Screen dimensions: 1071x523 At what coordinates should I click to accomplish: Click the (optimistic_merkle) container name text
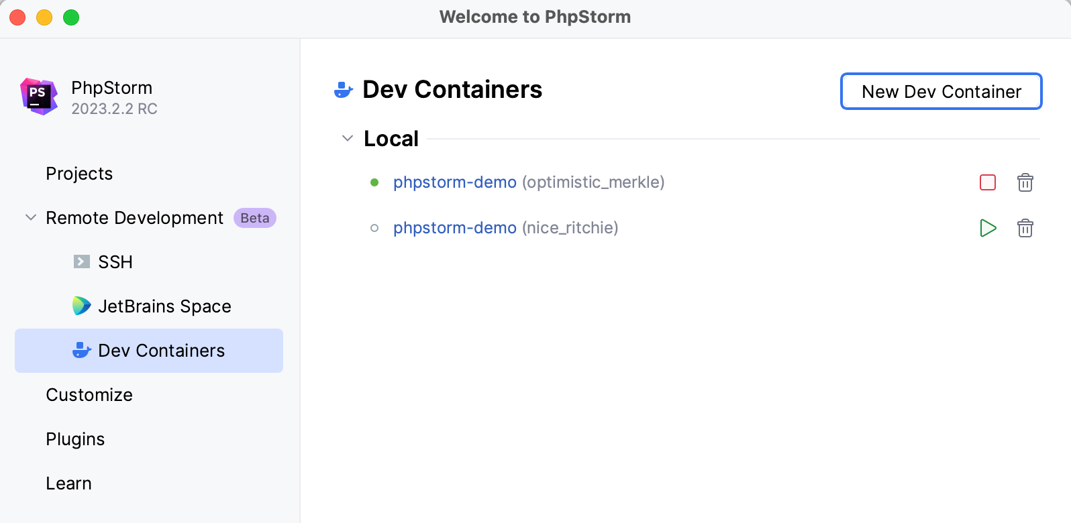[593, 182]
